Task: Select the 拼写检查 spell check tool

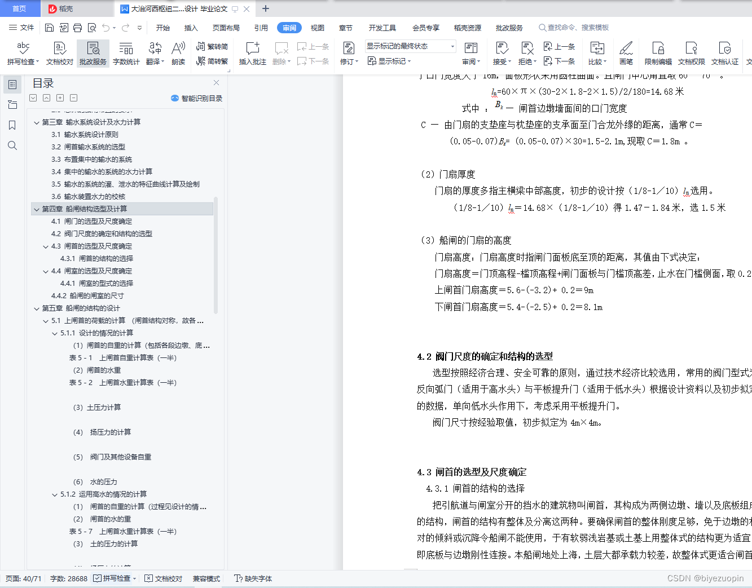Action: click(22, 54)
